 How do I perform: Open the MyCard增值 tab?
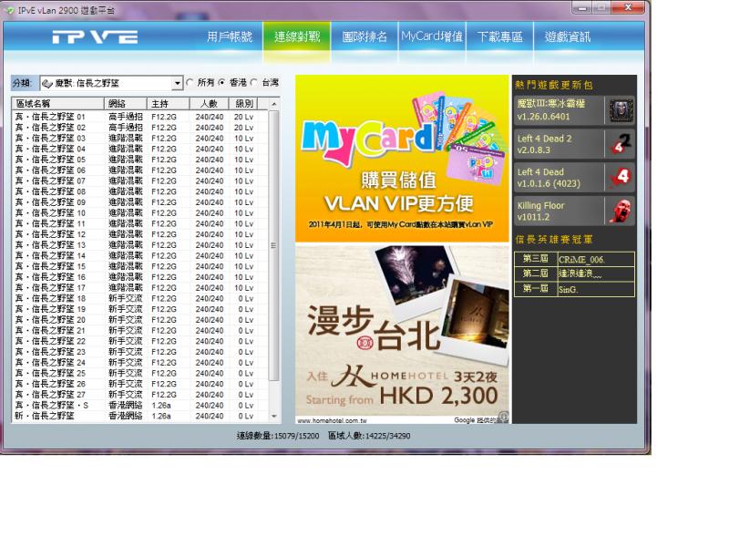click(x=432, y=36)
